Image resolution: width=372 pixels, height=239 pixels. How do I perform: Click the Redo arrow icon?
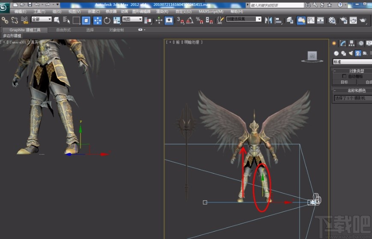(48, 5)
